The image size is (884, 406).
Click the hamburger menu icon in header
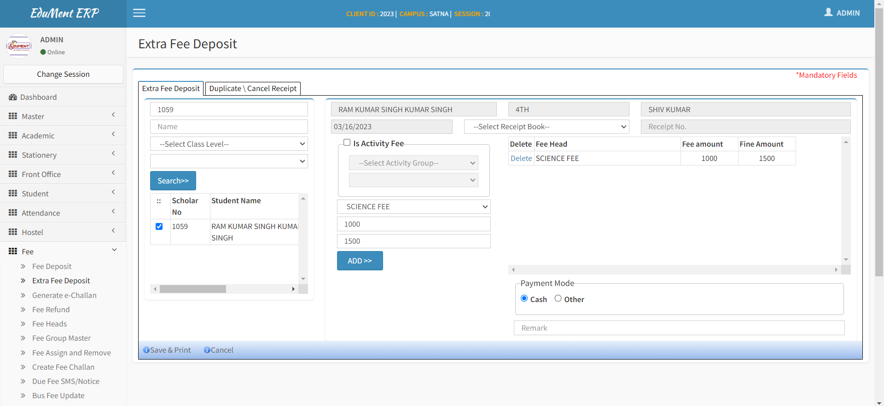pos(139,13)
